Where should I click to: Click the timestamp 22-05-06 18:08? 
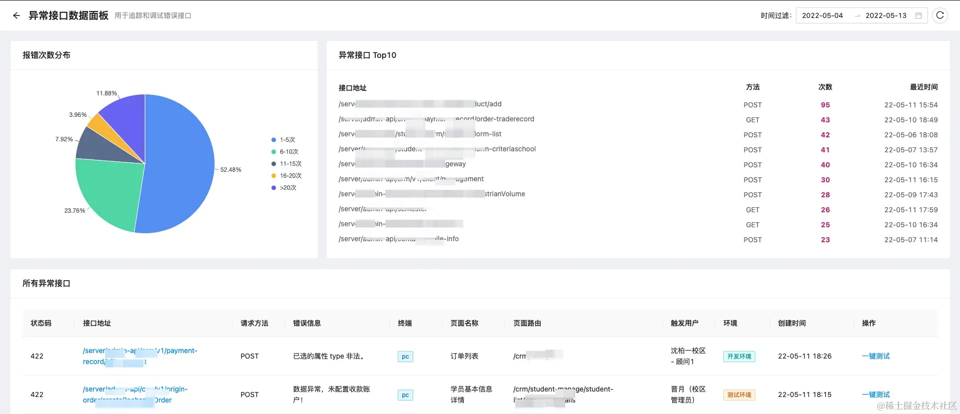point(911,135)
